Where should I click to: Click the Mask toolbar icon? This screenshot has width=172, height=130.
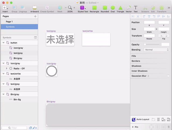[x=60, y=8]
